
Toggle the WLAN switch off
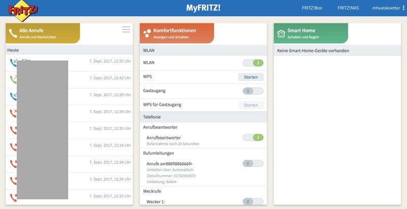point(253,63)
